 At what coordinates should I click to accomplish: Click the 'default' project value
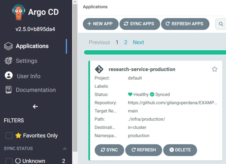[x=135, y=78]
